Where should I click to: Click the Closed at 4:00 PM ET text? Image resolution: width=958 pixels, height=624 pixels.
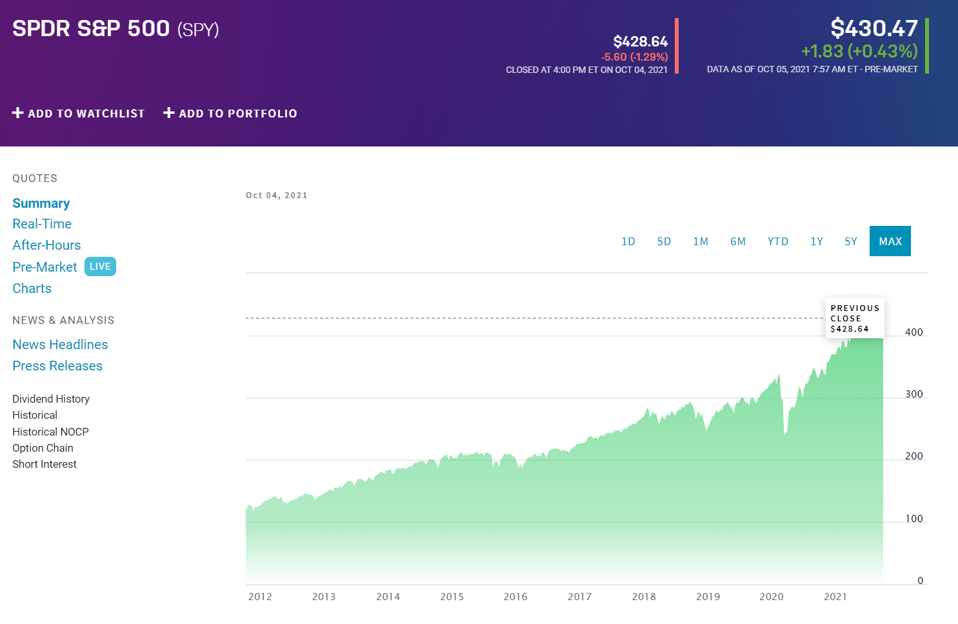[586, 70]
